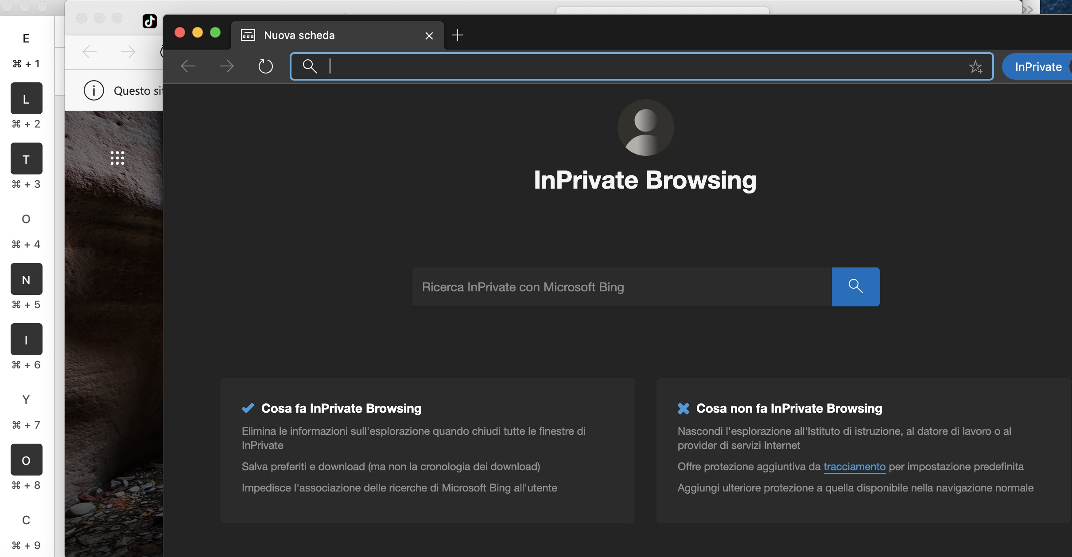Click the InPrivate profile avatar

coord(645,128)
